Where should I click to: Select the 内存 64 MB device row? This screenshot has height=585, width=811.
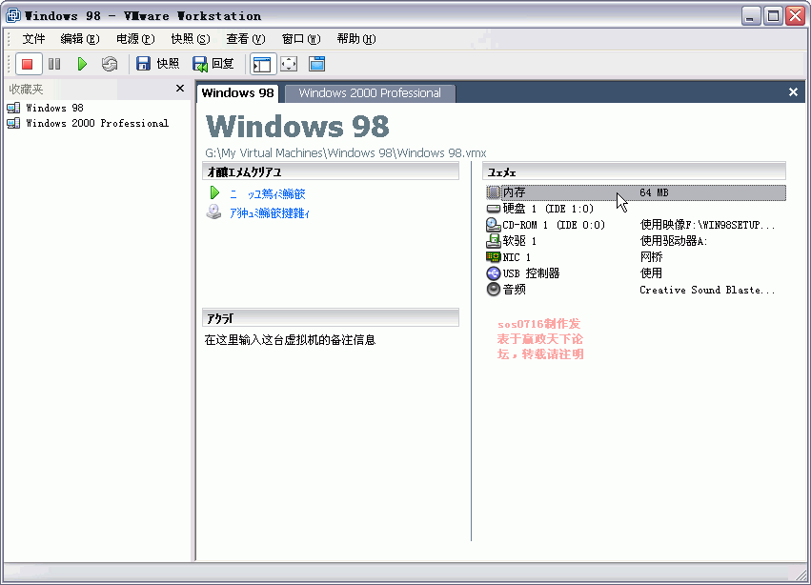636,192
